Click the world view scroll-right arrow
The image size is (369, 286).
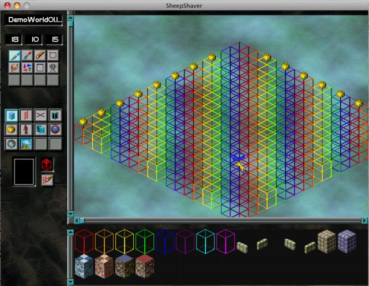[x=364, y=220]
